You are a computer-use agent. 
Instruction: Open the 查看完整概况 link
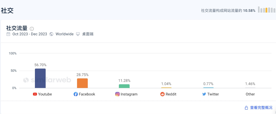coord(261,108)
